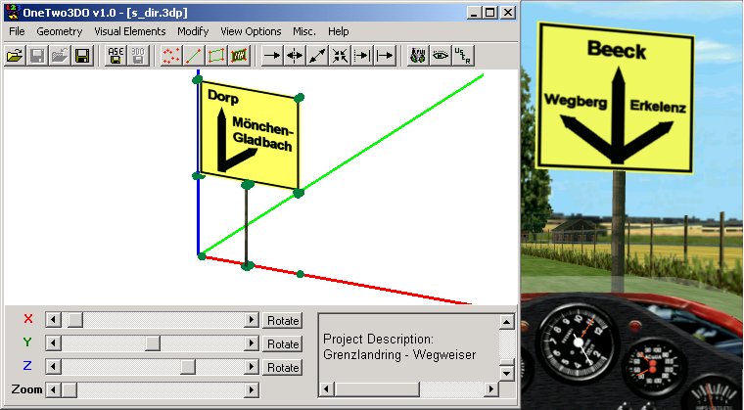Screen dimensions: 744x410
Task: Click the description box's horizontal scrollbar thumb
Action: click(377, 389)
